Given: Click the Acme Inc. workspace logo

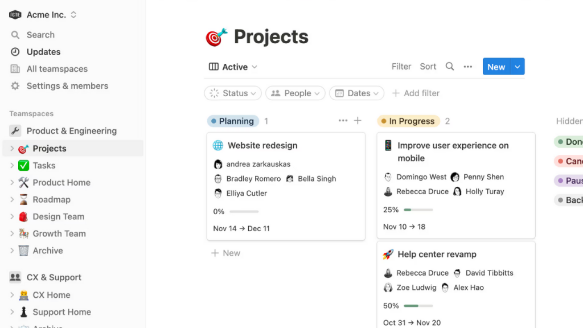Looking at the screenshot, I should point(15,14).
